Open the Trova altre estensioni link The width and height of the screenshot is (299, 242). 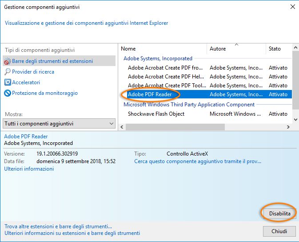tap(58, 226)
